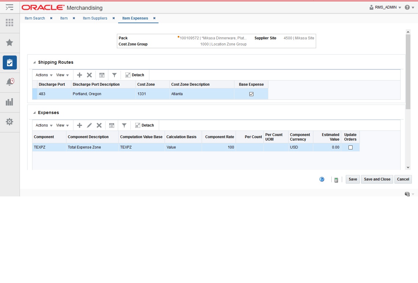Open View menu in Expenses
418x283 pixels.
point(62,125)
